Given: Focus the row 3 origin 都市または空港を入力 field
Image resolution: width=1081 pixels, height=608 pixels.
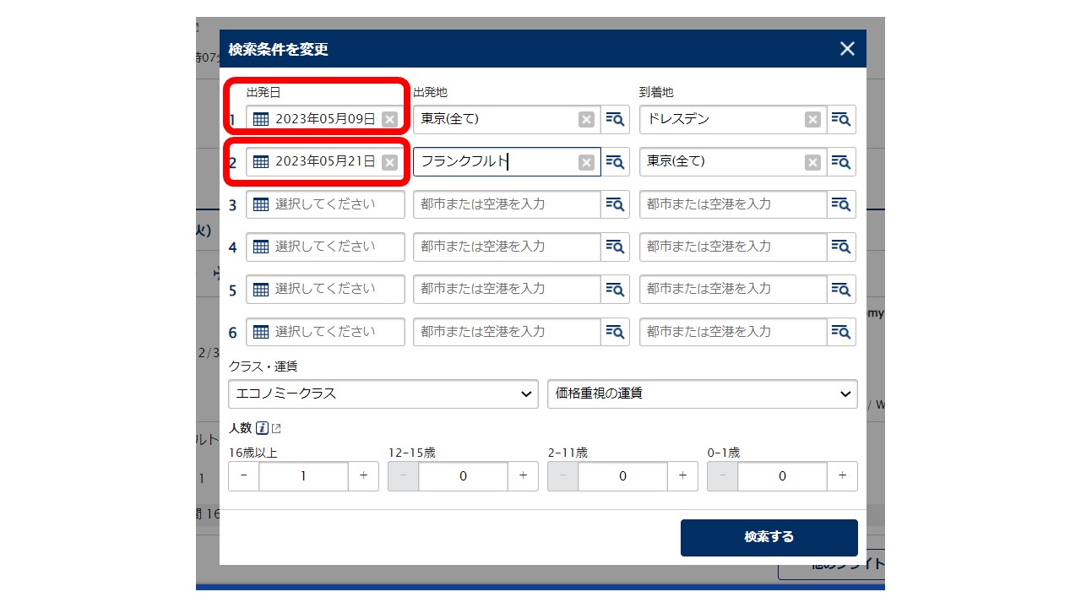Looking at the screenshot, I should point(507,204).
